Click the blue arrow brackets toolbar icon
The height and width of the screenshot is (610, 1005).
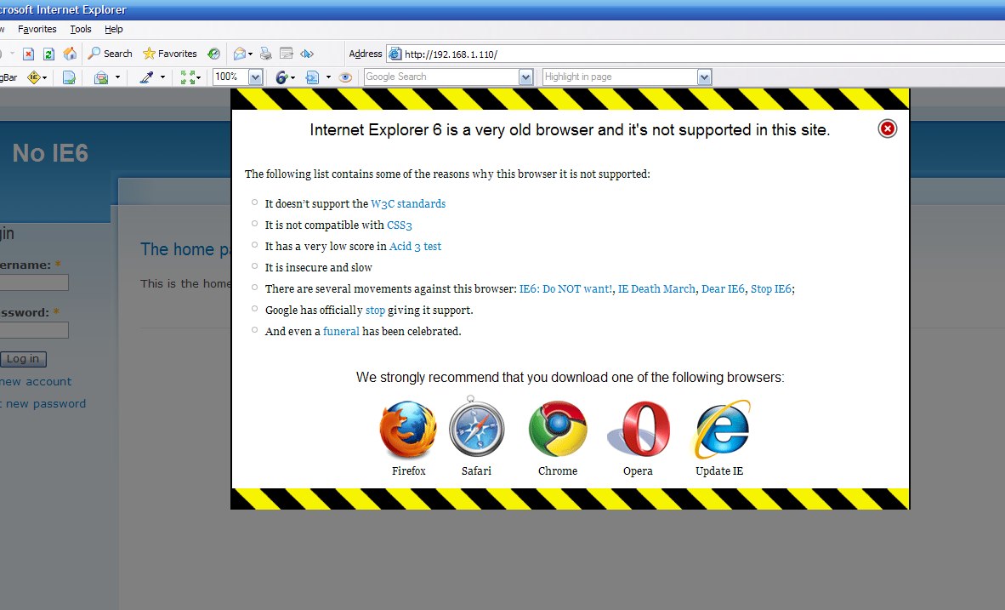click(307, 54)
